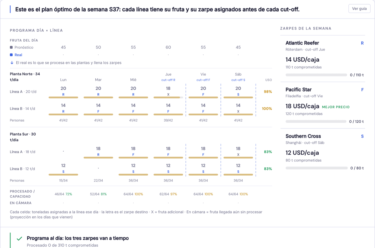The width and height of the screenshot is (375, 248).
Task: Click the S badge on Southern Cross
Action: 362,136
